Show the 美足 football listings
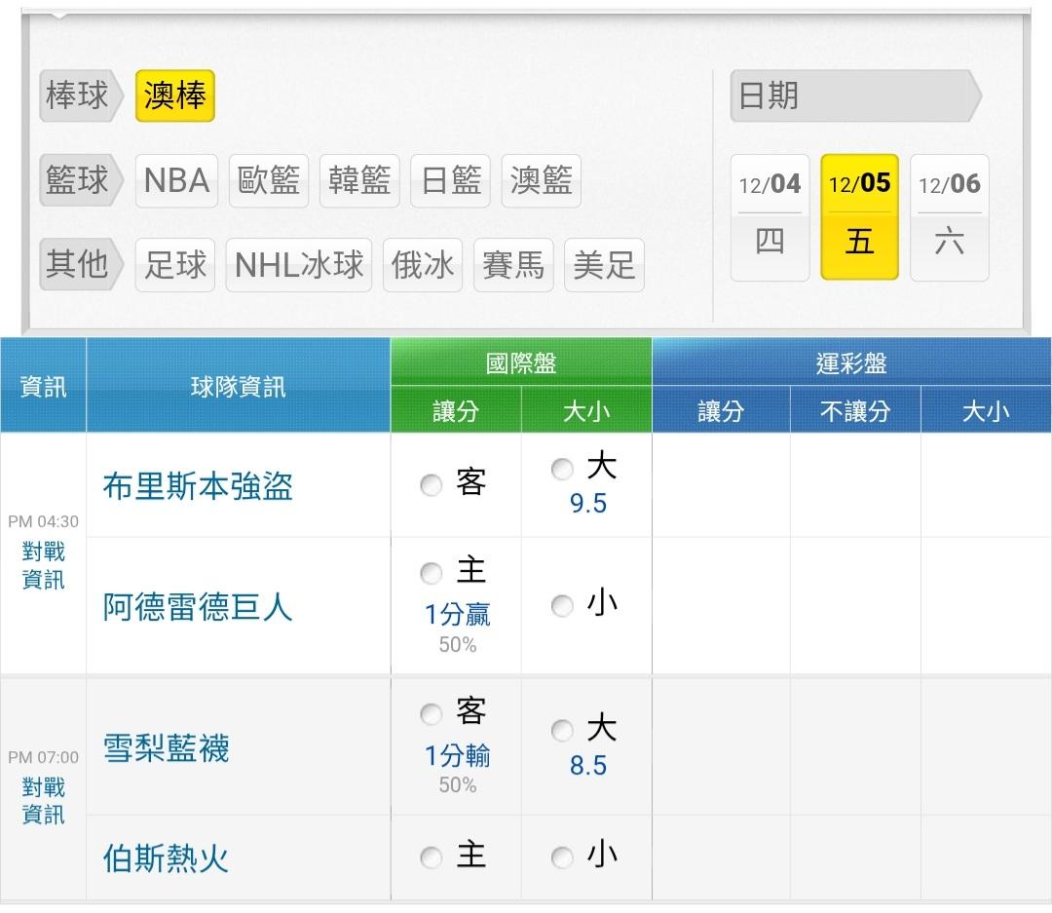1052x913 pixels. (604, 265)
